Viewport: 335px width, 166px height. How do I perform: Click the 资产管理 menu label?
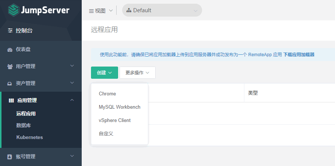(26, 84)
